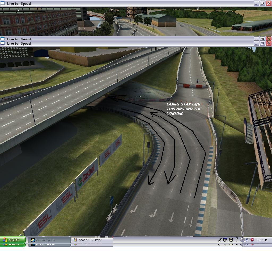Minimize the front Live for Speed track view window
The width and height of the screenshot is (272, 272).
[x=256, y=43]
